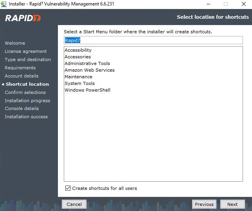Viewport: 252px width, 211px height.
Task: Click the Requirements step
Action: 20,68
